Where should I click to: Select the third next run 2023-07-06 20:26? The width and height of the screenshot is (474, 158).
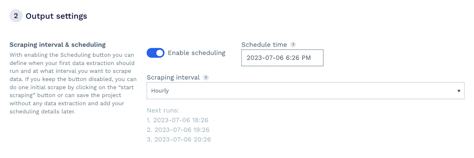(x=179, y=139)
